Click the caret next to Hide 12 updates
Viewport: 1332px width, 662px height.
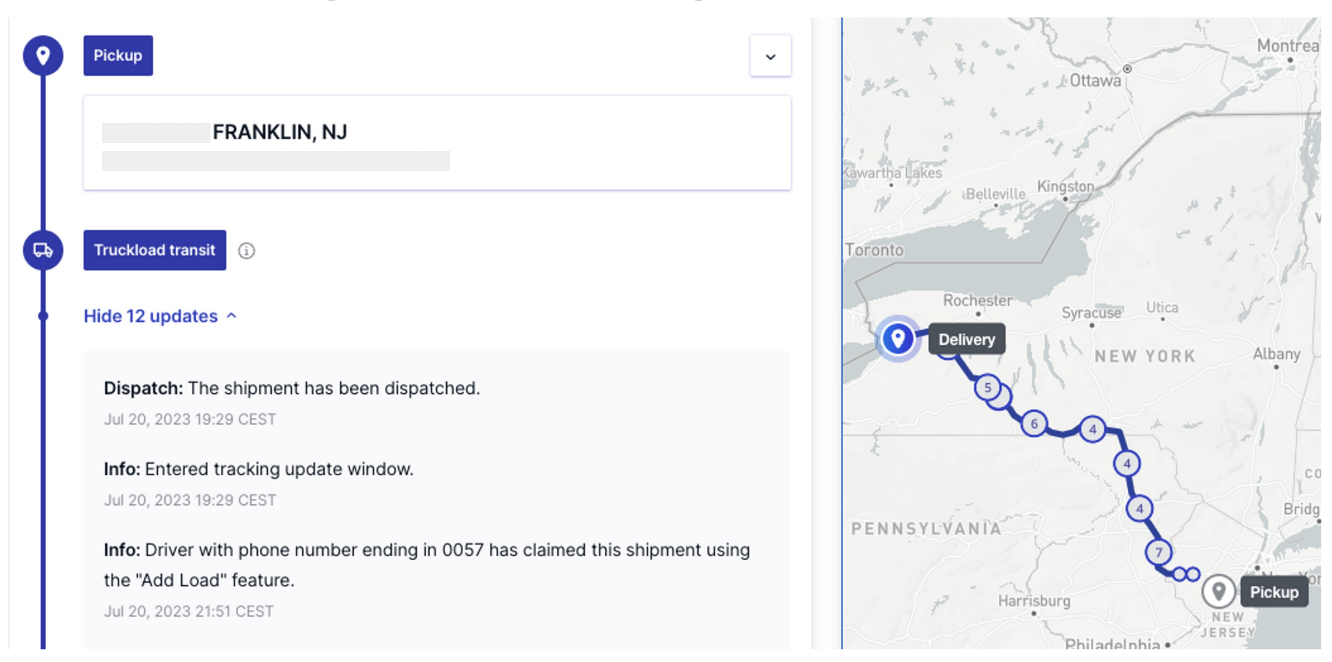(232, 316)
